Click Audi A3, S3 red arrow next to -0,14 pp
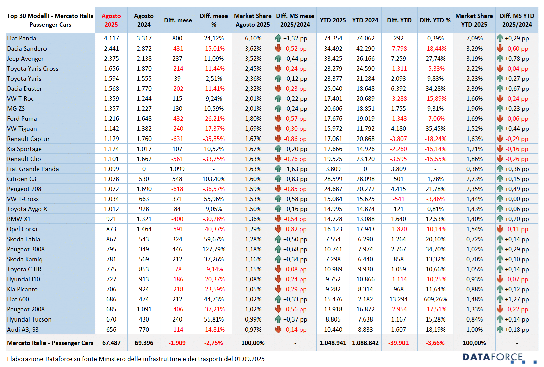The width and height of the screenshot is (544, 367). click(278, 329)
